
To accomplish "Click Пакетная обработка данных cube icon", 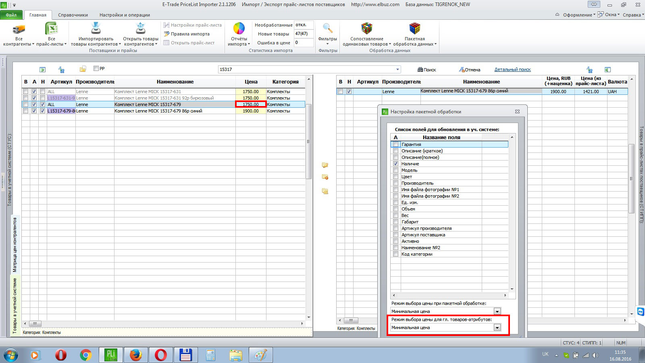I will pyautogui.click(x=415, y=29).
